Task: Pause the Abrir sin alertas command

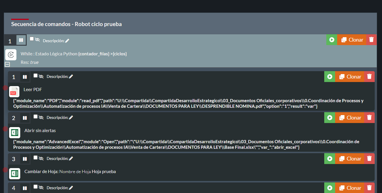Action: pos(25,118)
